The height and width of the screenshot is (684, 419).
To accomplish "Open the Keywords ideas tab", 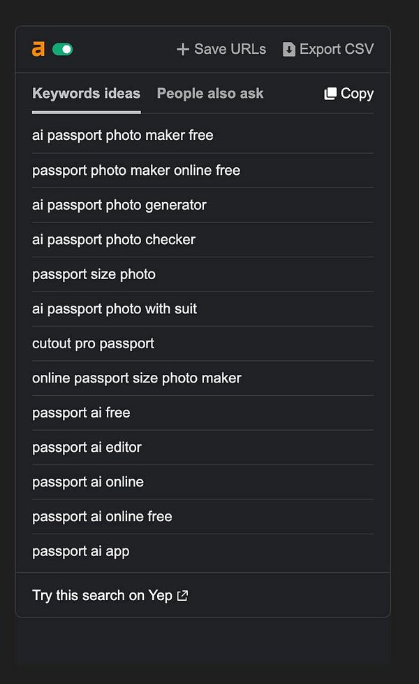I will [86, 93].
